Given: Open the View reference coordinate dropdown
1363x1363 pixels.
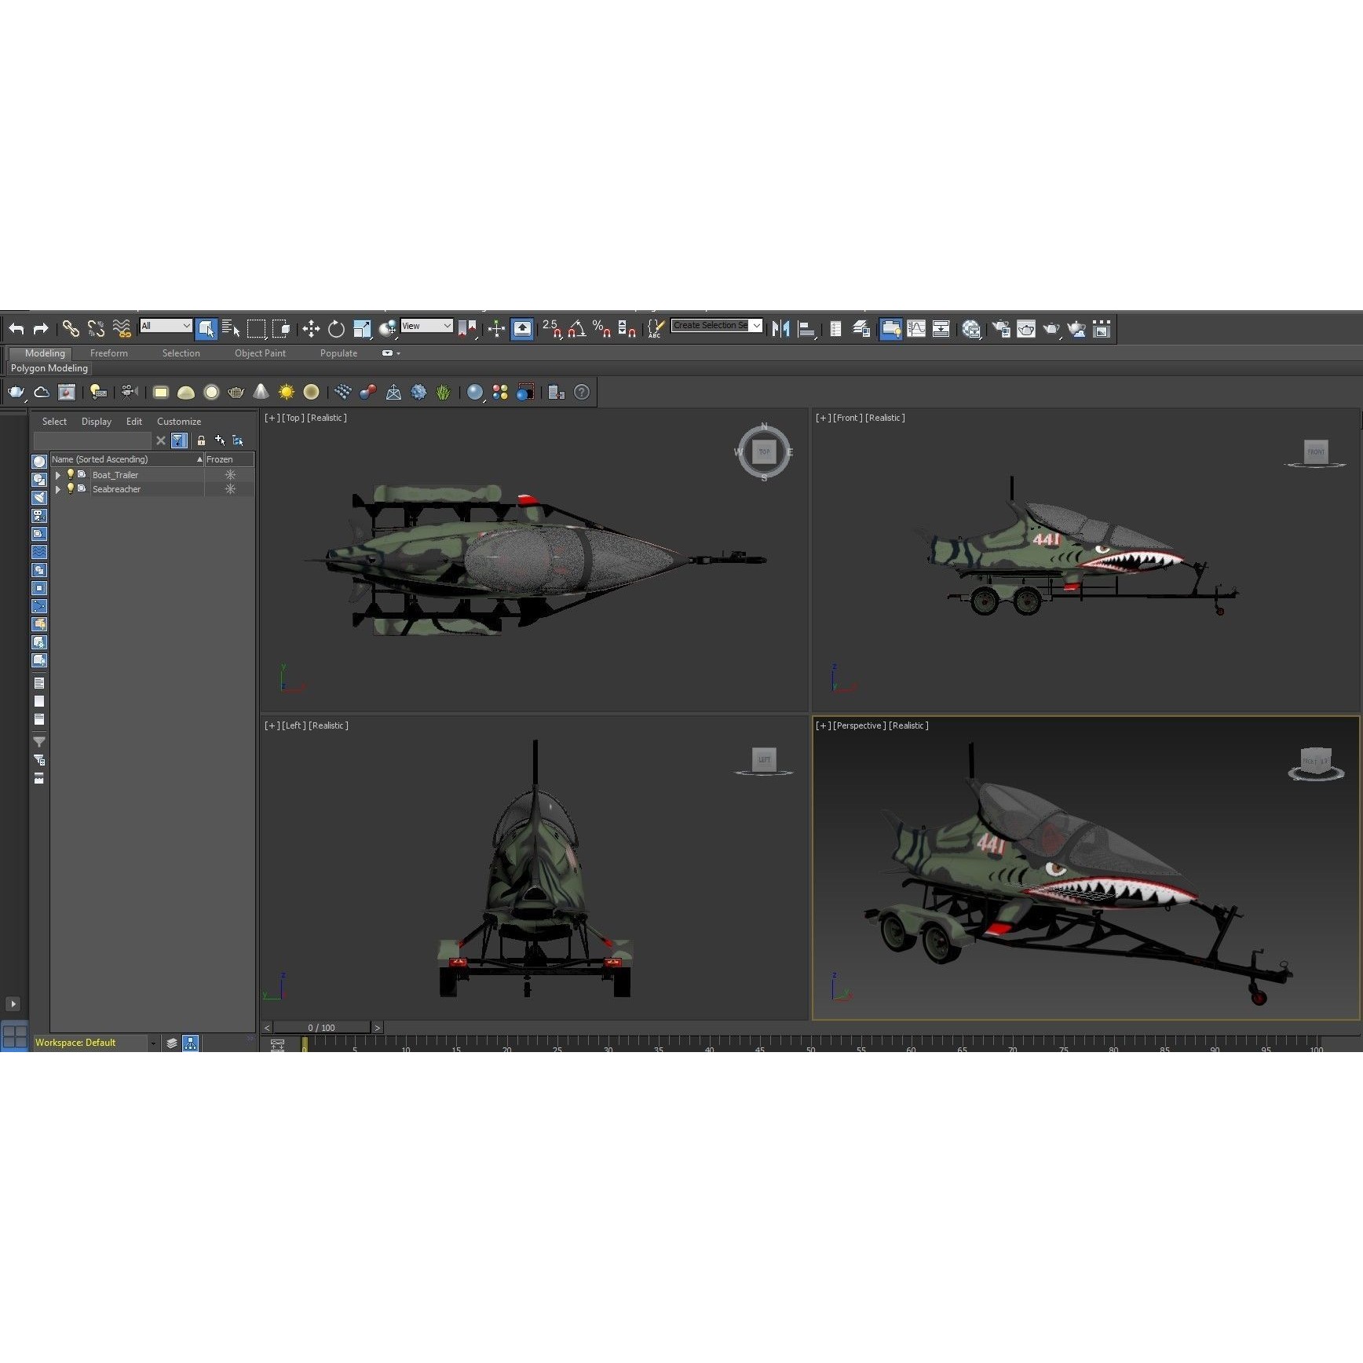Looking at the screenshot, I should 426,325.
